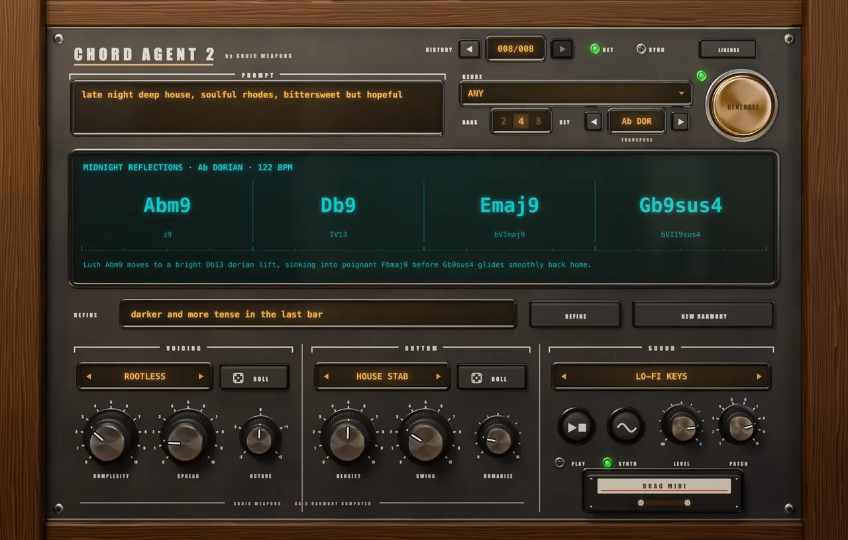Viewport: 848px width, 540px height.
Task: Open the Ab DOR key display
Action: 637,121
